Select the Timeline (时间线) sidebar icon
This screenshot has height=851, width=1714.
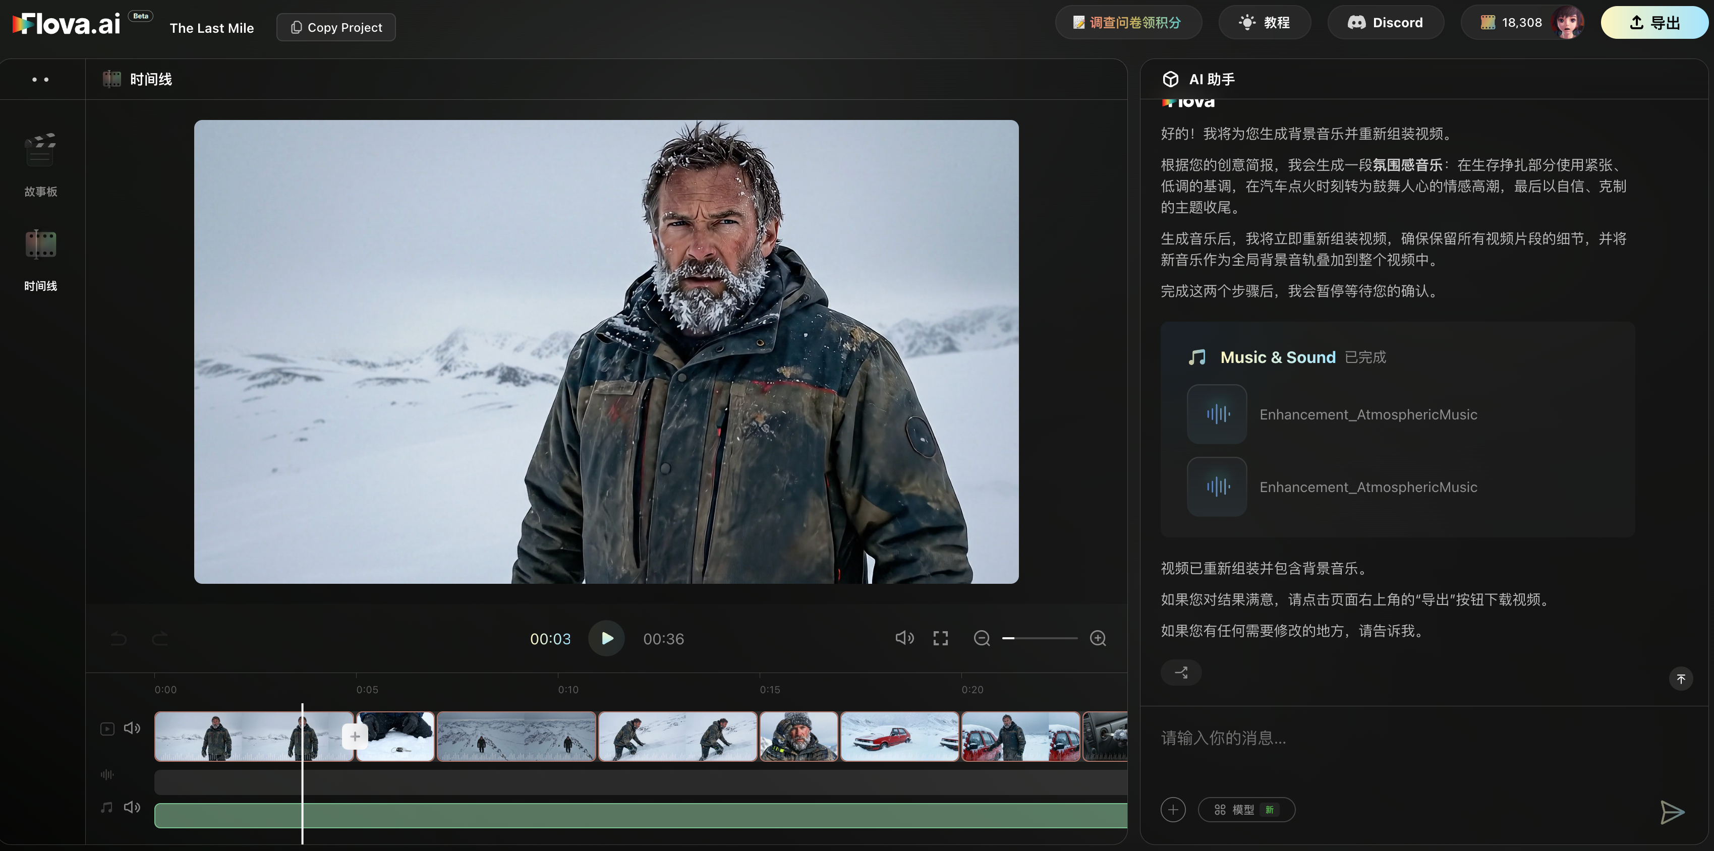40,244
